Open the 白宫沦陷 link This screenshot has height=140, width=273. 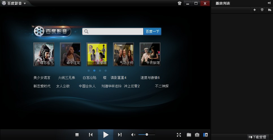[90, 78]
